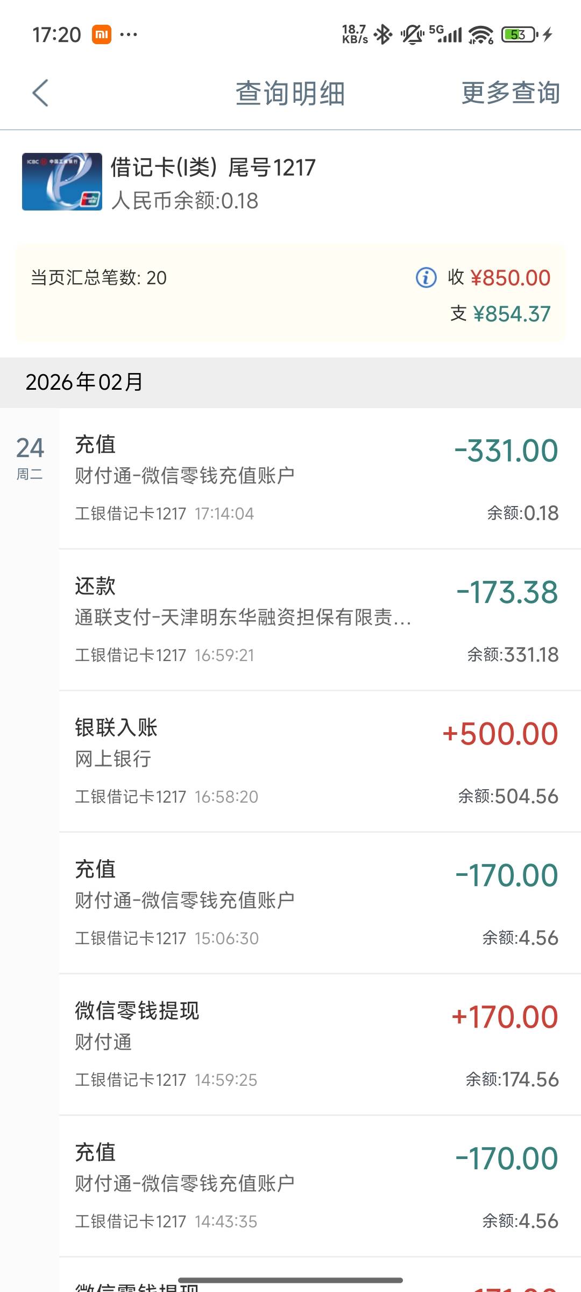Tap the battery indicator icon
Image resolution: width=581 pixels, height=1292 pixels.
point(519,35)
